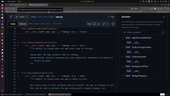Select the AppStartupMethod class symbol
This screenshot has height=96, width=170.
(141, 38)
